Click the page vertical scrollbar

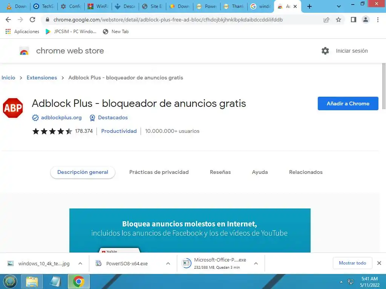[x=384, y=86]
